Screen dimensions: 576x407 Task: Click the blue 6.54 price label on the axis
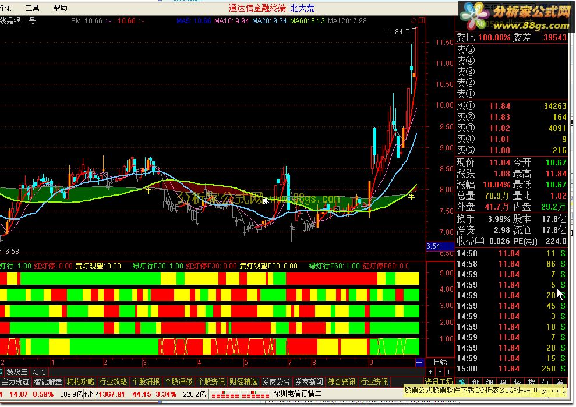[440, 246]
